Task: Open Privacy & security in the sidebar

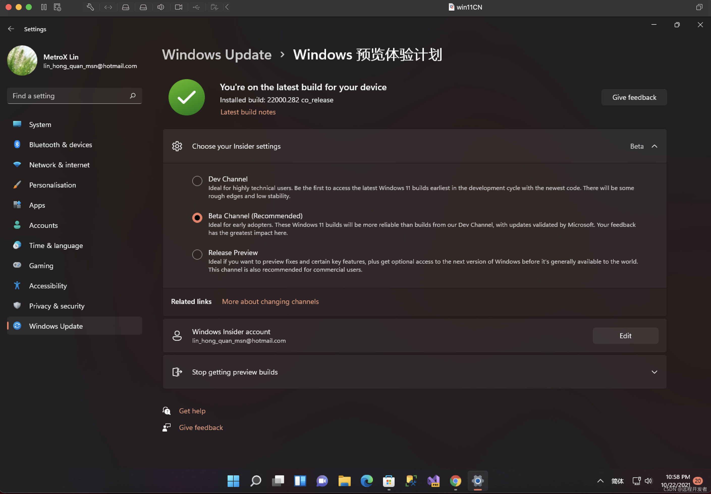Action: coord(57,306)
